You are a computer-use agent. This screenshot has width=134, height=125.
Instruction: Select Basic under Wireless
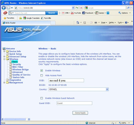[15, 62]
